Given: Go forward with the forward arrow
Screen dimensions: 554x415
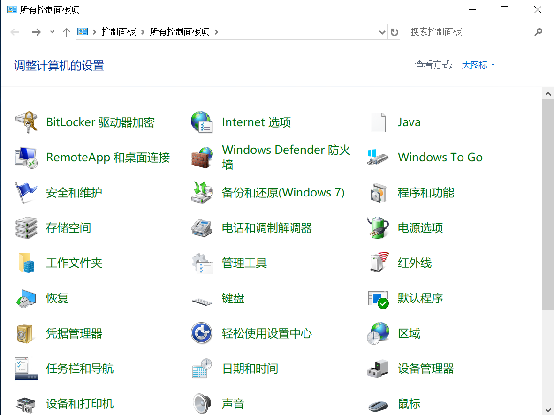Looking at the screenshot, I should coord(36,32).
